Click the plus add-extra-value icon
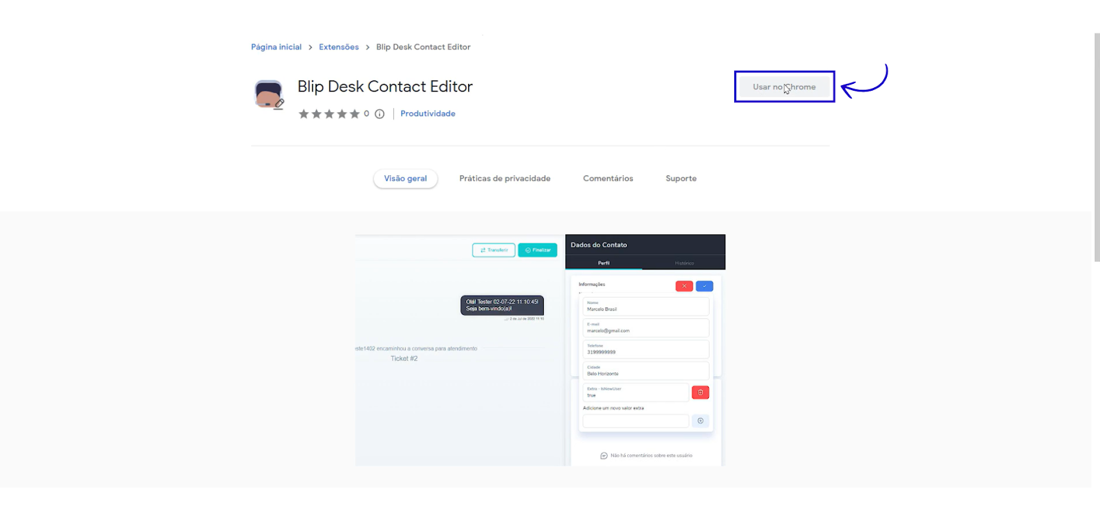 pos(700,421)
